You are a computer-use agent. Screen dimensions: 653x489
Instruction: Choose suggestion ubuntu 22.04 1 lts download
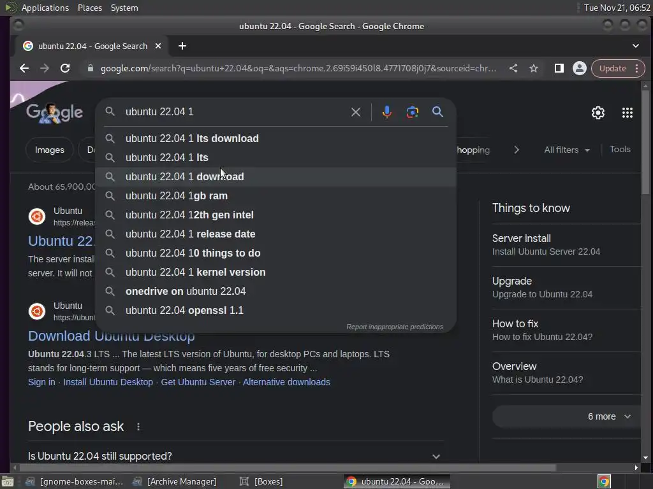pyautogui.click(x=275, y=138)
